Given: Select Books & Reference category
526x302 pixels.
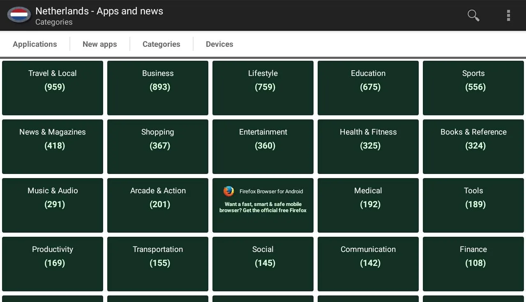Looking at the screenshot, I should click(473, 146).
